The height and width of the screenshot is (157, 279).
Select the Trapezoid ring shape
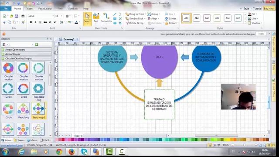(38, 89)
